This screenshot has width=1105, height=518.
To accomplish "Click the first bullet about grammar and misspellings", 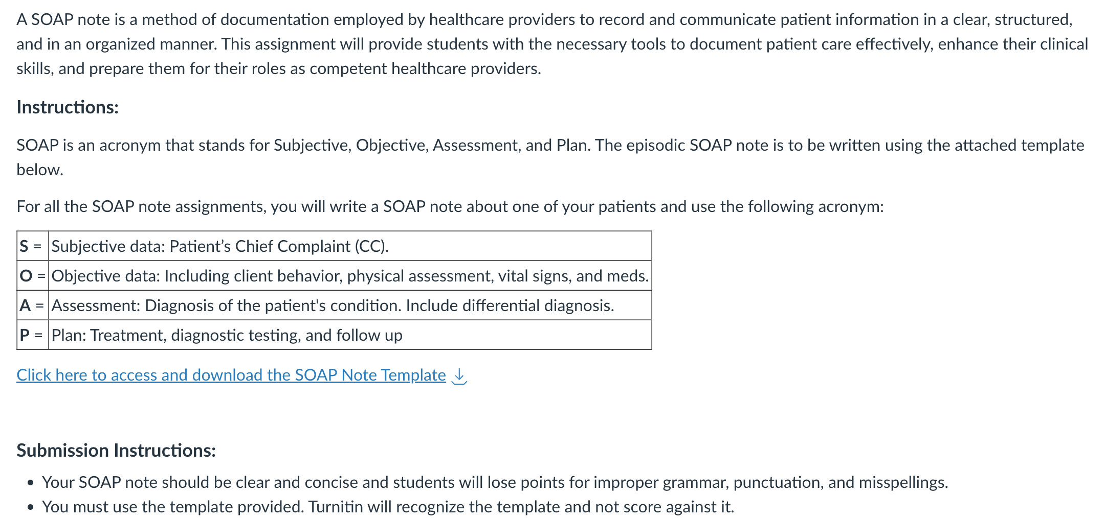I will click(x=495, y=482).
